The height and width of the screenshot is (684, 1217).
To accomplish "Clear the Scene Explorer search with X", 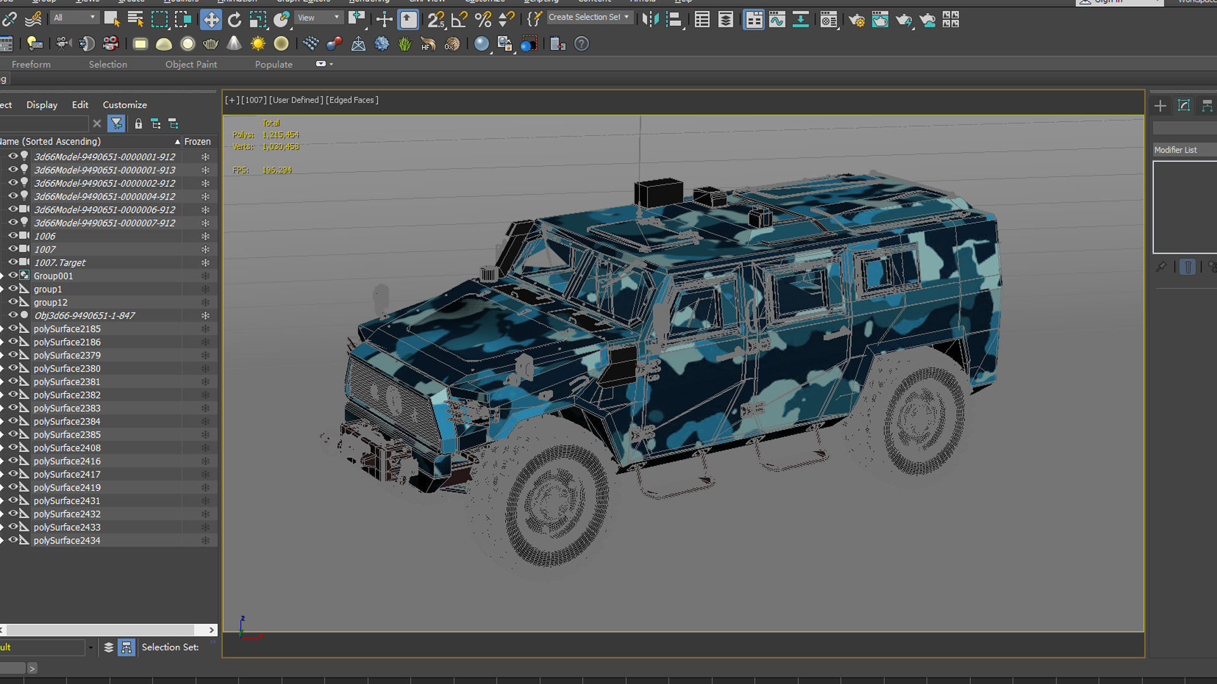I will pyautogui.click(x=97, y=123).
